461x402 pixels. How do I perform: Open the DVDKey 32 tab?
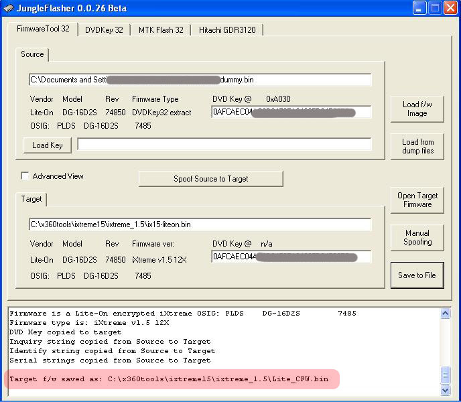[x=104, y=30]
